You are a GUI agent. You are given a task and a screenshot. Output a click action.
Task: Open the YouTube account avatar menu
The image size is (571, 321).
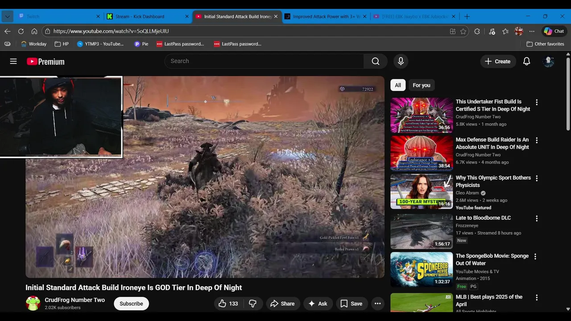tap(549, 62)
